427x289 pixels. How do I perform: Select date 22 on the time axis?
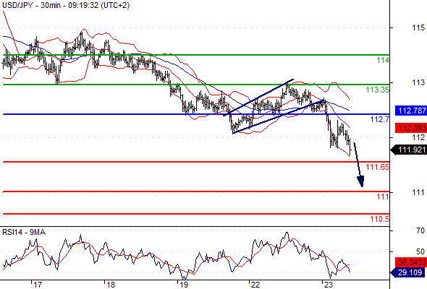[x=255, y=285]
